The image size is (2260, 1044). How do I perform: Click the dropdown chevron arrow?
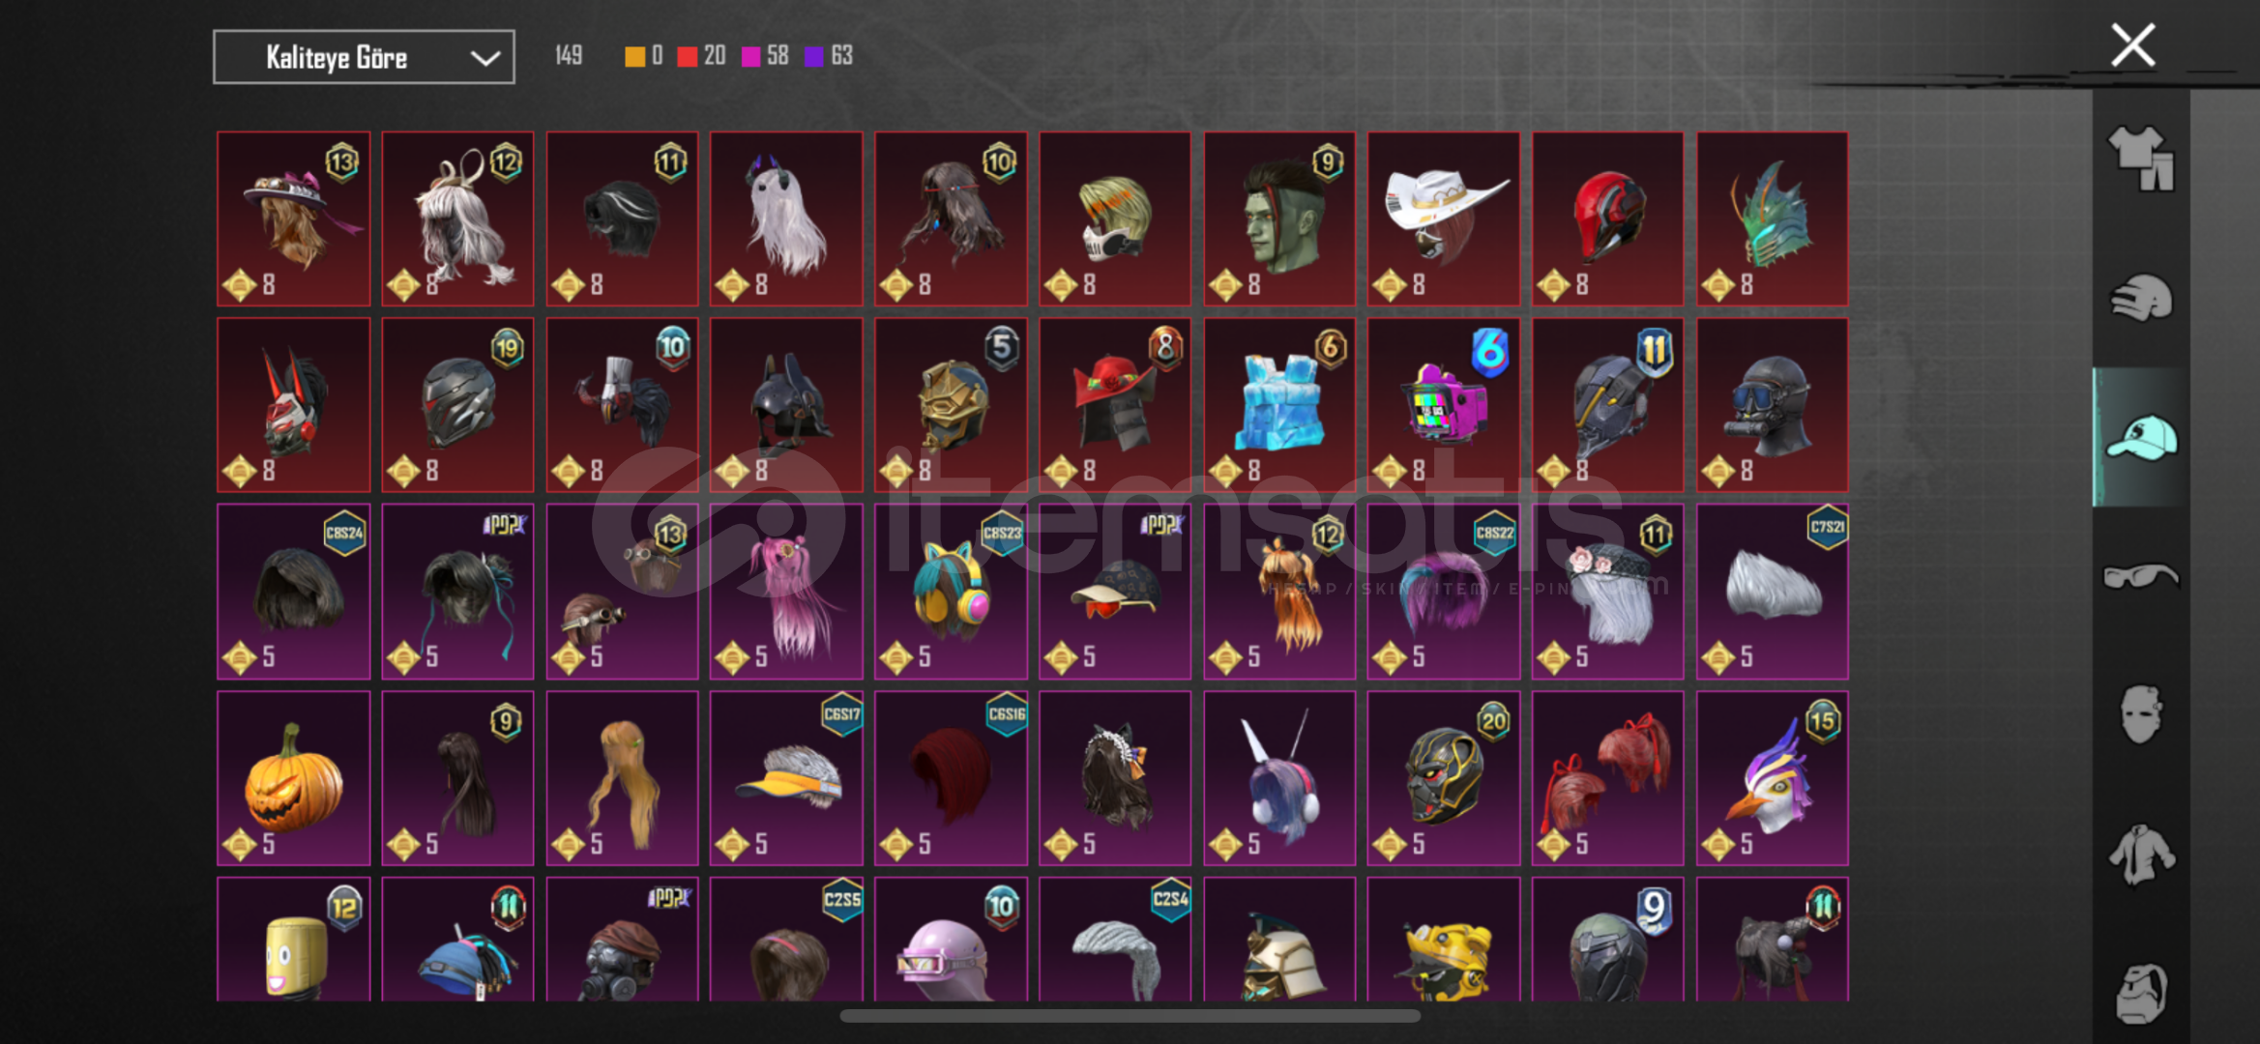tap(484, 58)
